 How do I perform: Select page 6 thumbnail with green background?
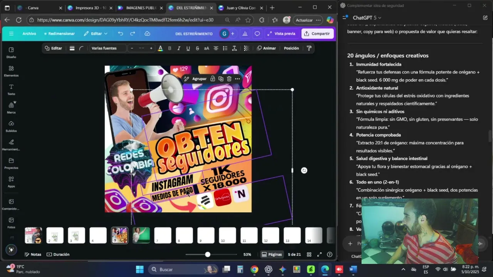point(141,235)
